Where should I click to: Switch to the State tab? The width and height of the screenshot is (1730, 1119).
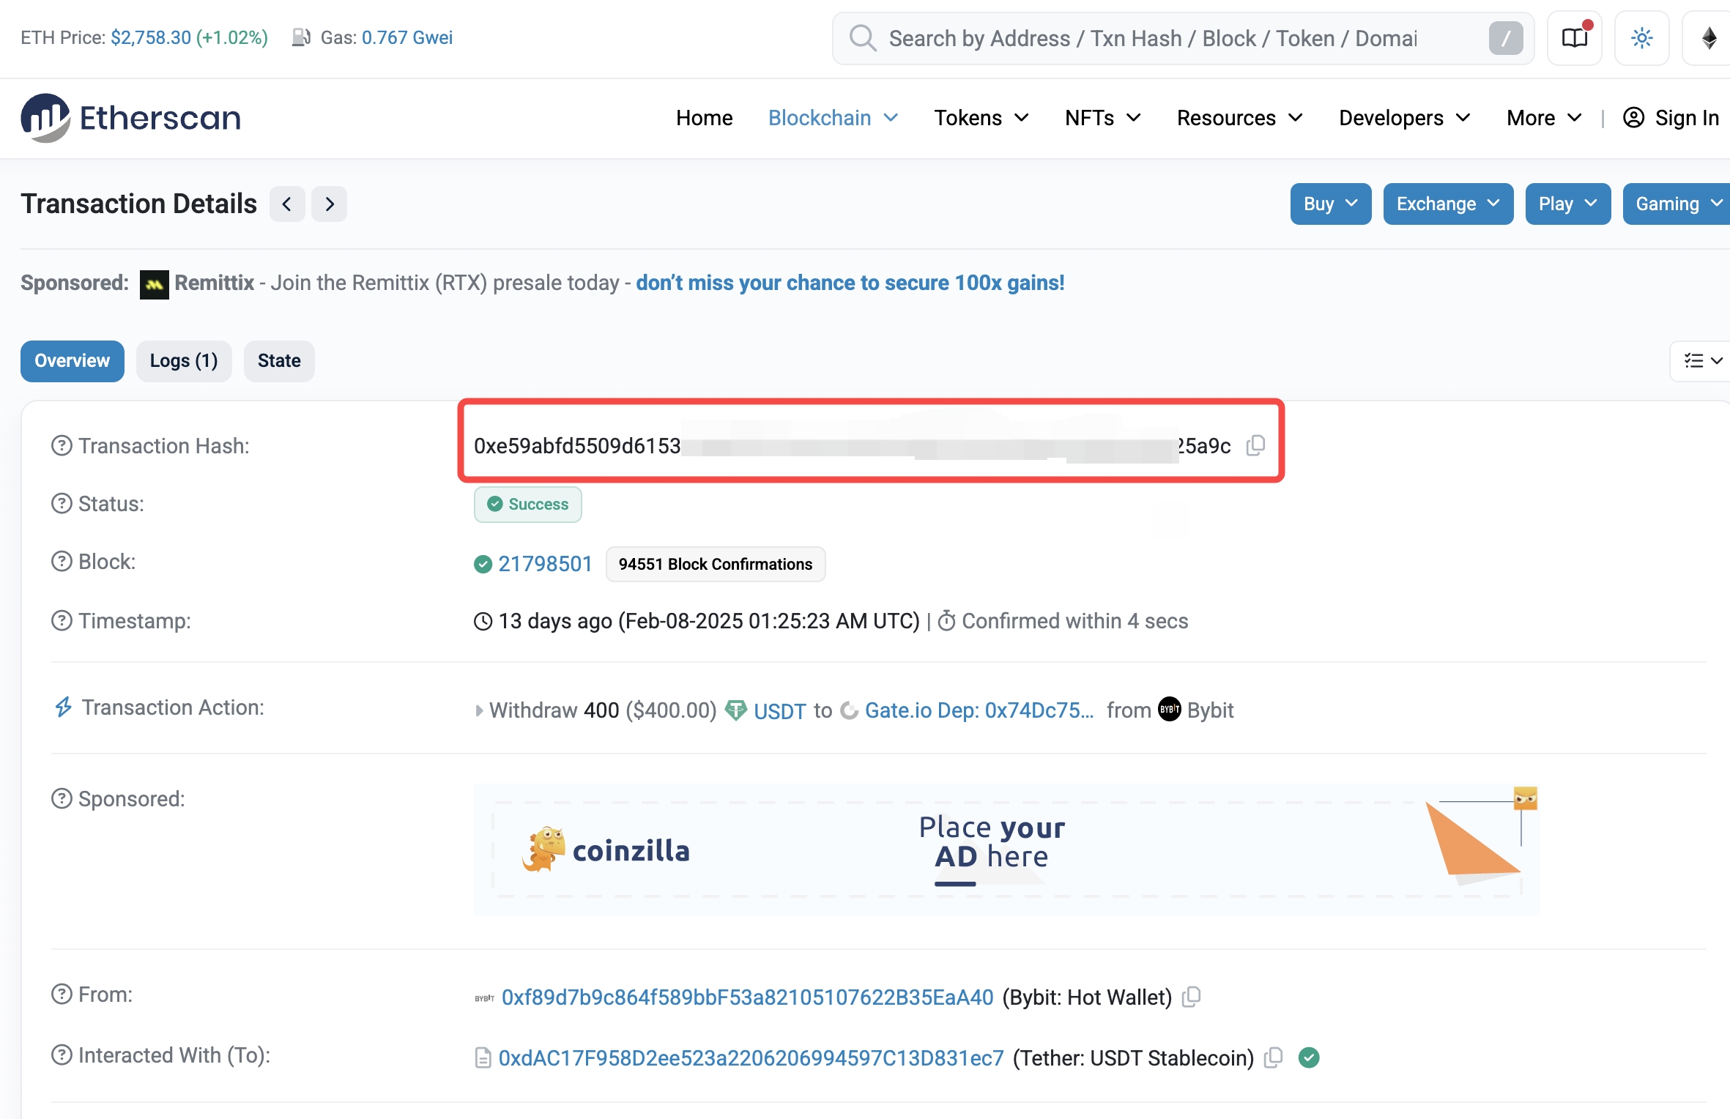(278, 360)
